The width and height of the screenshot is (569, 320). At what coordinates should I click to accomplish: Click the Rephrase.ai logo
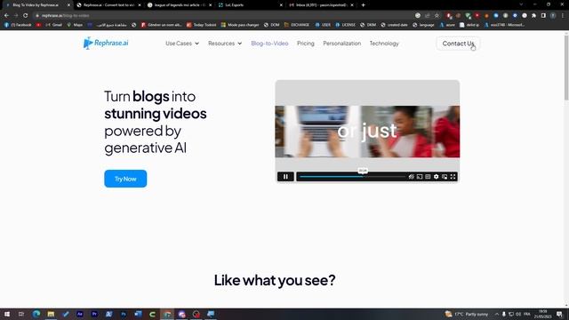coord(106,43)
